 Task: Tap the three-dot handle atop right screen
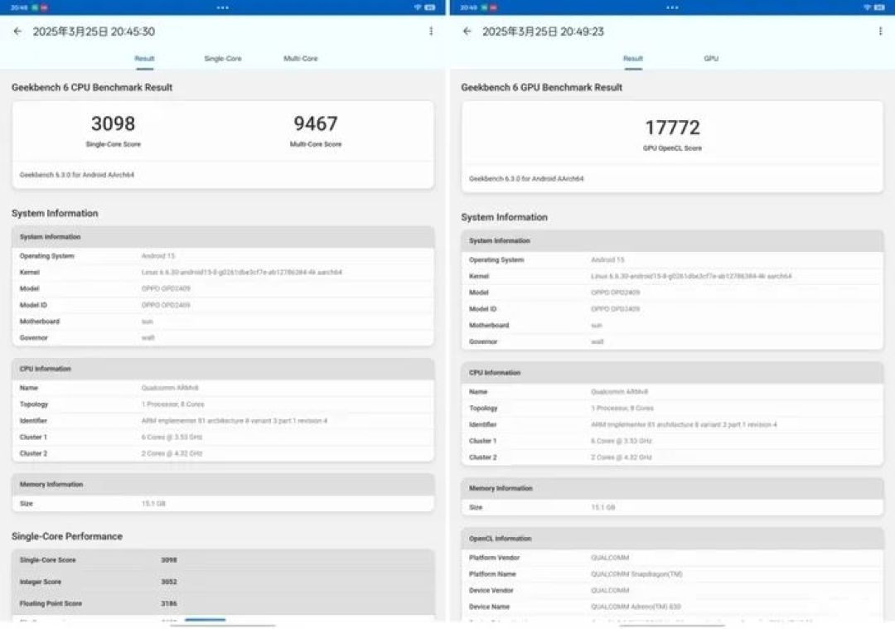[x=672, y=7]
